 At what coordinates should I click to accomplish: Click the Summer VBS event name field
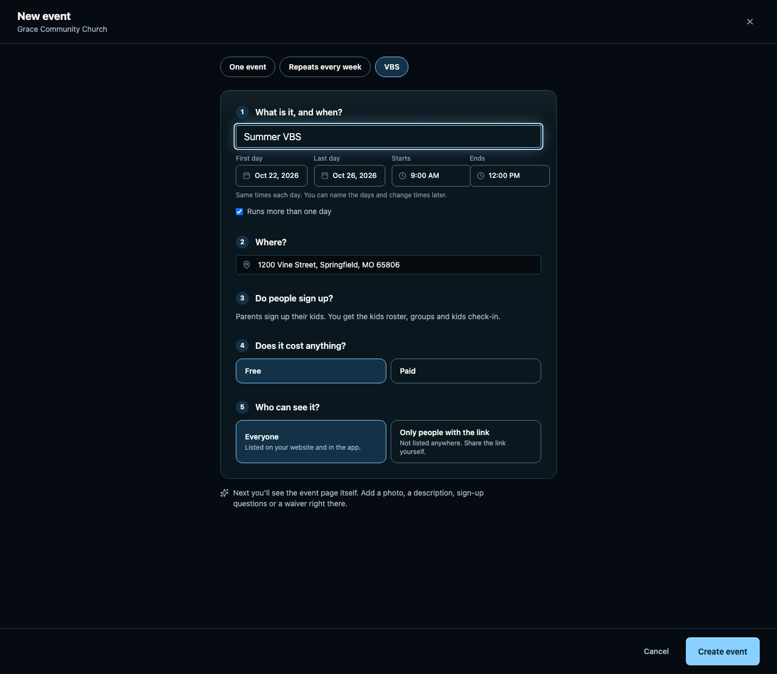388,136
